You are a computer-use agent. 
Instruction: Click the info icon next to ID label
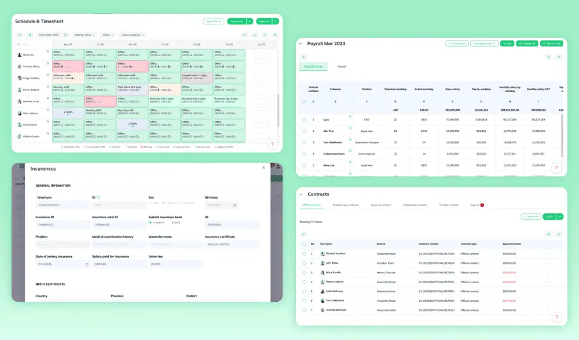(x=98, y=197)
